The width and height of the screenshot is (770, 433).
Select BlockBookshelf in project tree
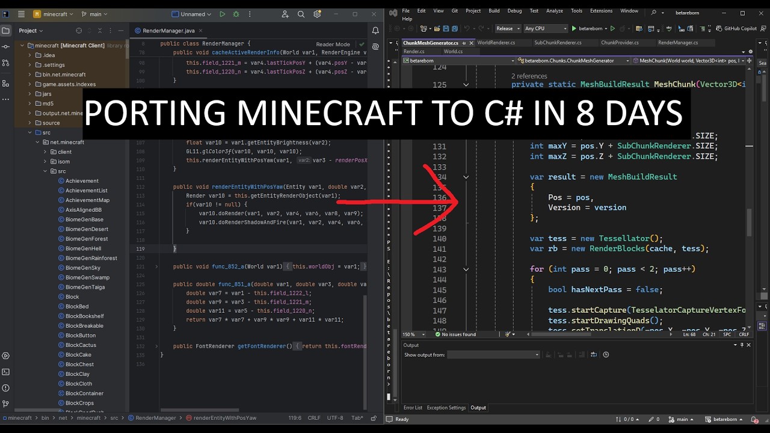[x=85, y=316]
